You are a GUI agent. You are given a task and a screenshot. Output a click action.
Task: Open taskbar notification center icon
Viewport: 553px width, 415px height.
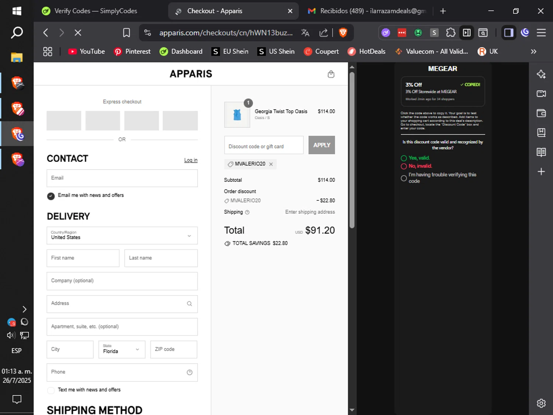click(x=17, y=399)
